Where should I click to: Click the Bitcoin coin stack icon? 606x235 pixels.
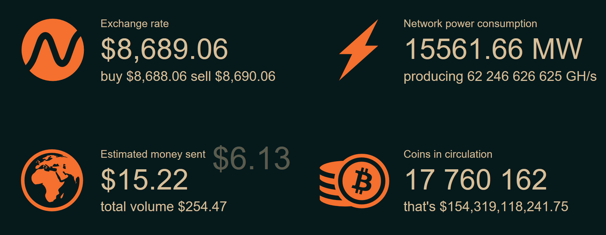coord(354,180)
